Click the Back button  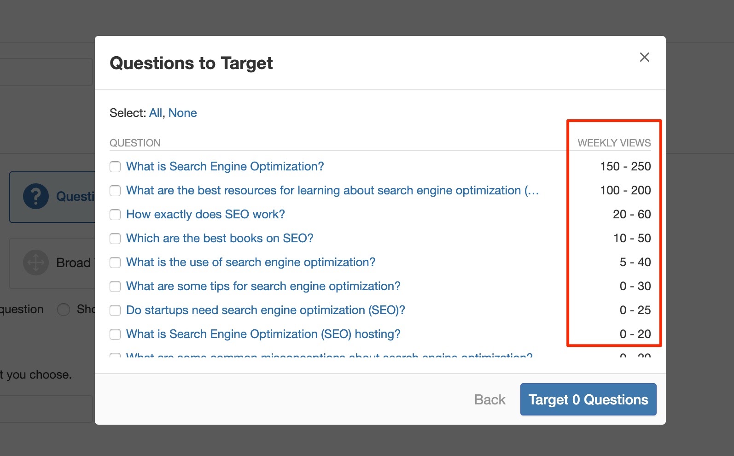click(x=489, y=399)
